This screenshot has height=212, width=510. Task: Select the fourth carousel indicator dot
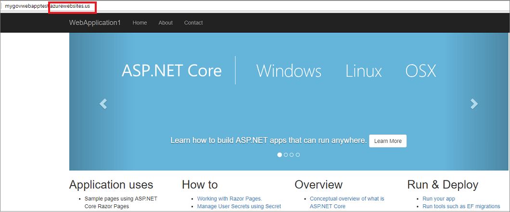tap(298, 155)
